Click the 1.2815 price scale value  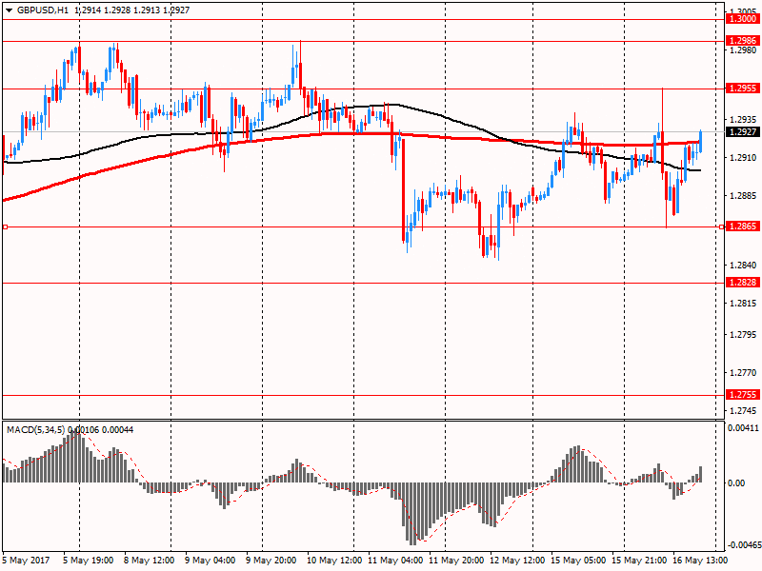pyautogui.click(x=743, y=304)
